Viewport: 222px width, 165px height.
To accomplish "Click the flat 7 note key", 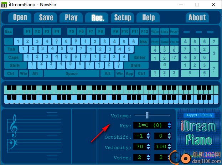I will [x=174, y=57].
